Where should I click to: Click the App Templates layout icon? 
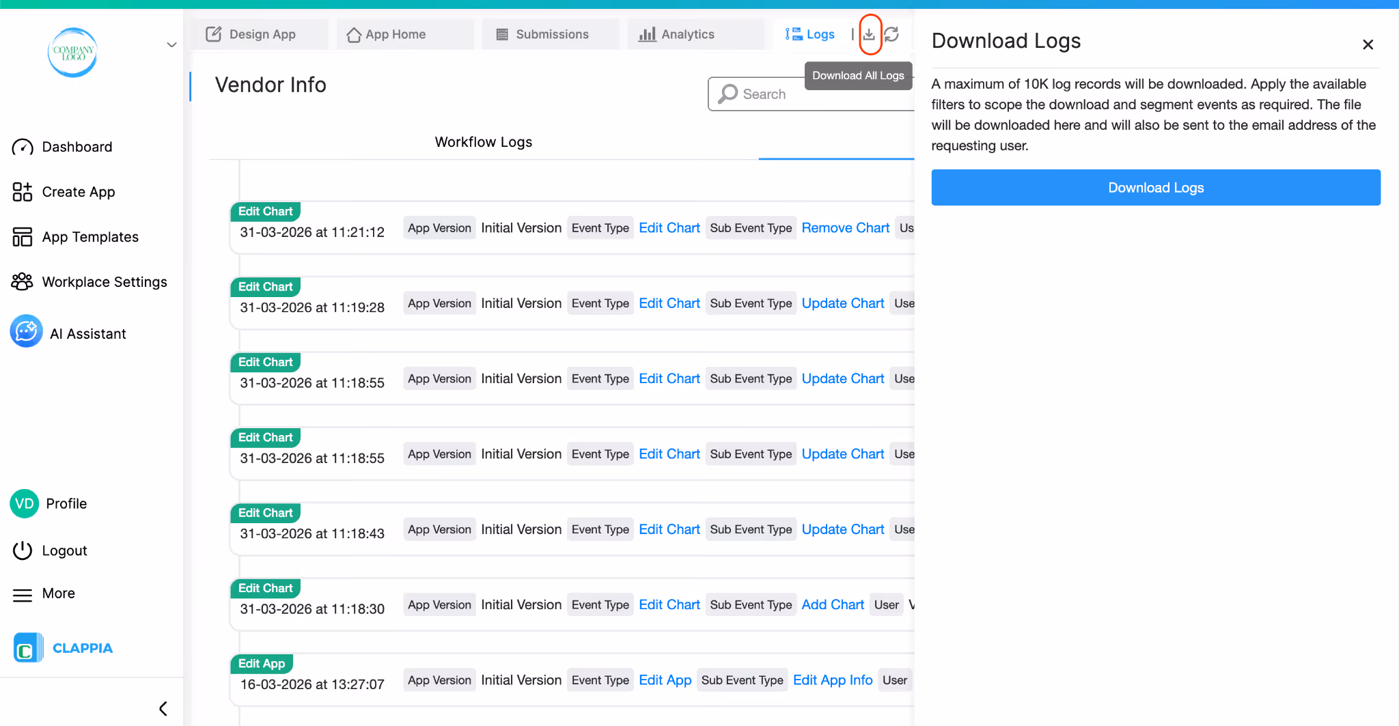23,237
